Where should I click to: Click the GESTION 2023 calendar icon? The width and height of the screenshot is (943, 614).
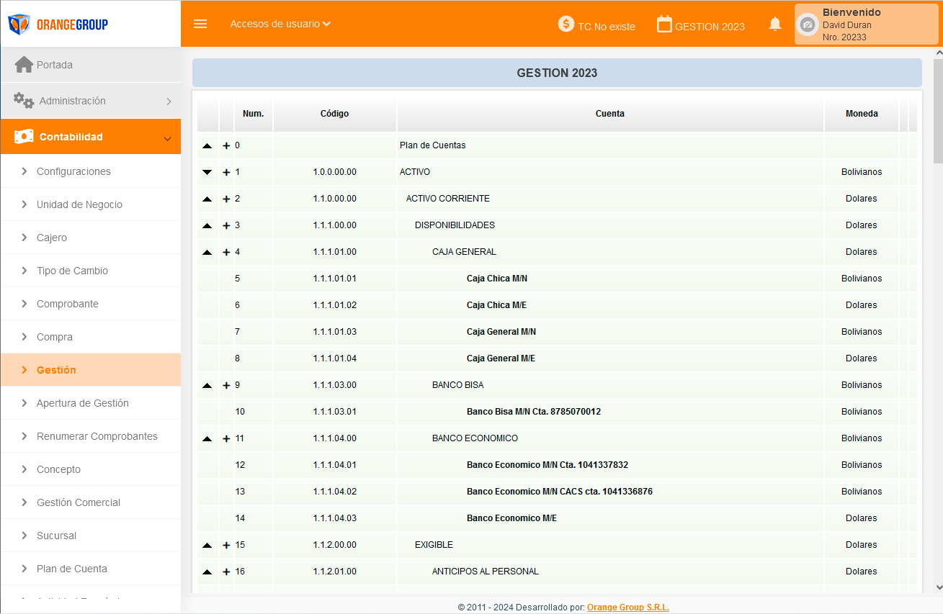click(x=664, y=24)
